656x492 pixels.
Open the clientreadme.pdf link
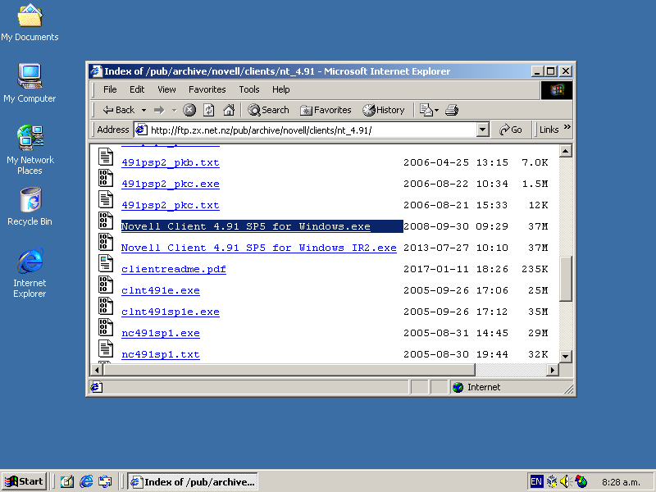[x=174, y=269]
